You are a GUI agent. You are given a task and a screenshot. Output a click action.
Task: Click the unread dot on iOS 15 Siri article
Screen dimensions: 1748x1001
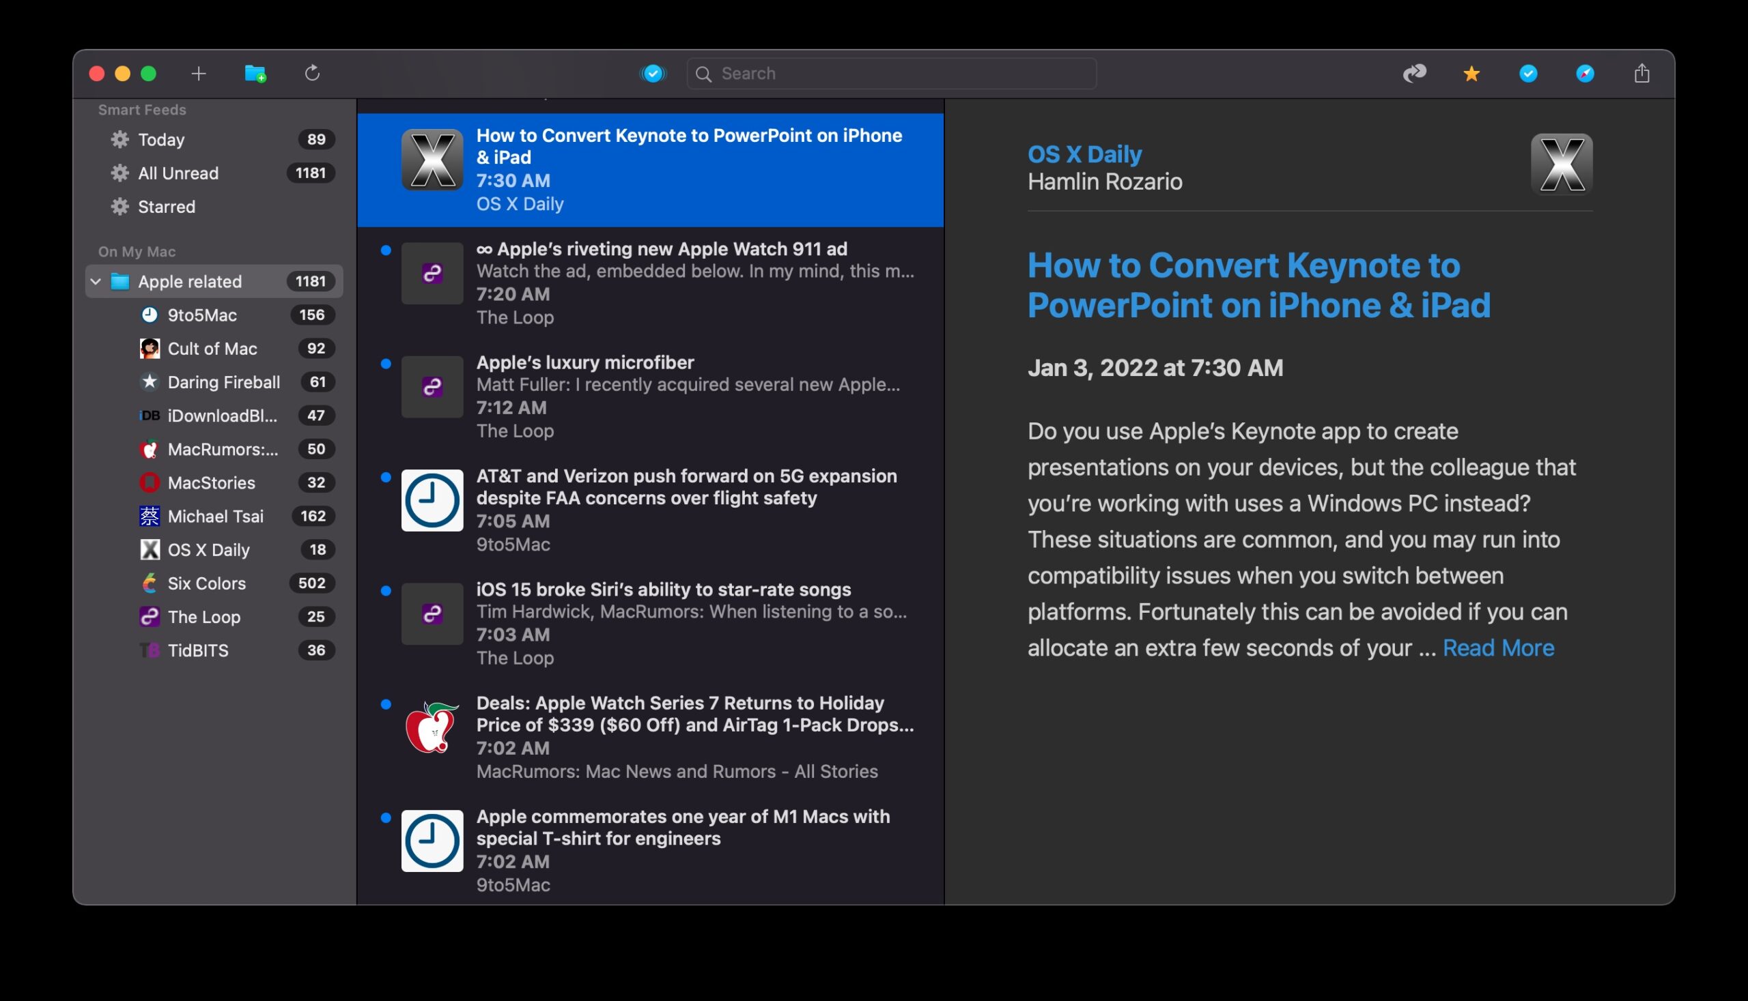pos(386,590)
